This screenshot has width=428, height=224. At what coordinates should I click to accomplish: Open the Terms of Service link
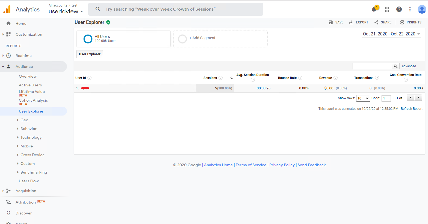click(x=251, y=165)
